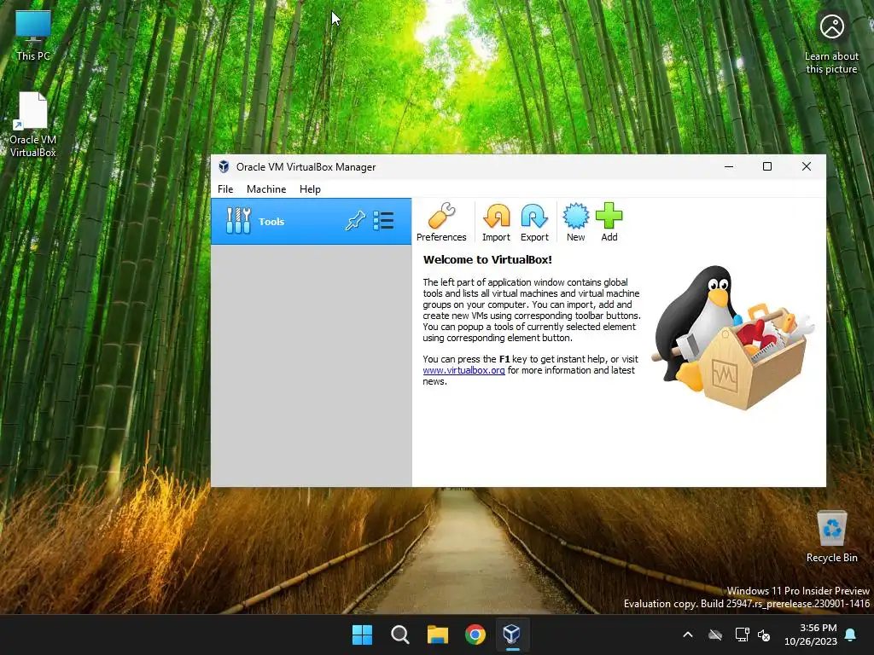Select the Tools item in left pane
874x655 pixels.
click(x=311, y=221)
